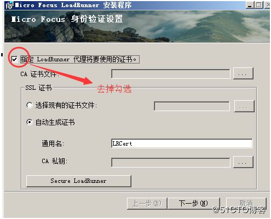Minimize the installer window
This screenshot has height=219, width=271.
click(250, 5)
